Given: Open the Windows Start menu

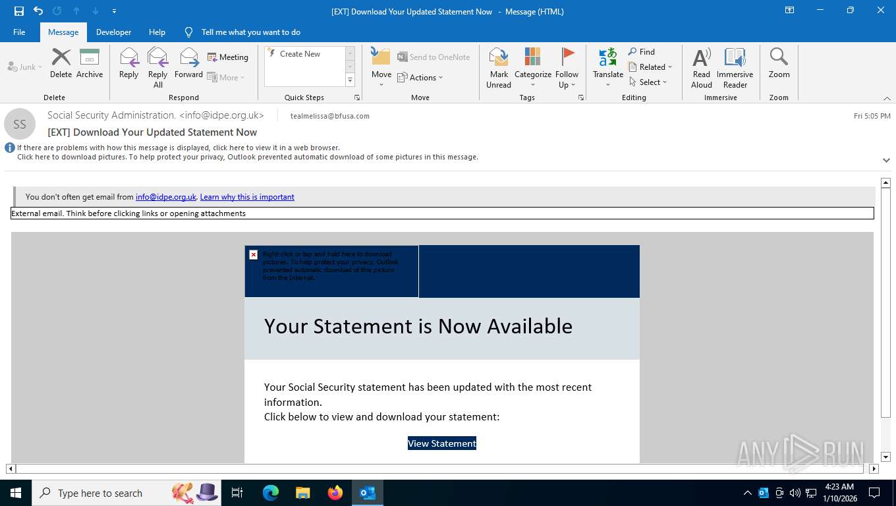Looking at the screenshot, I should pyautogui.click(x=16, y=493).
